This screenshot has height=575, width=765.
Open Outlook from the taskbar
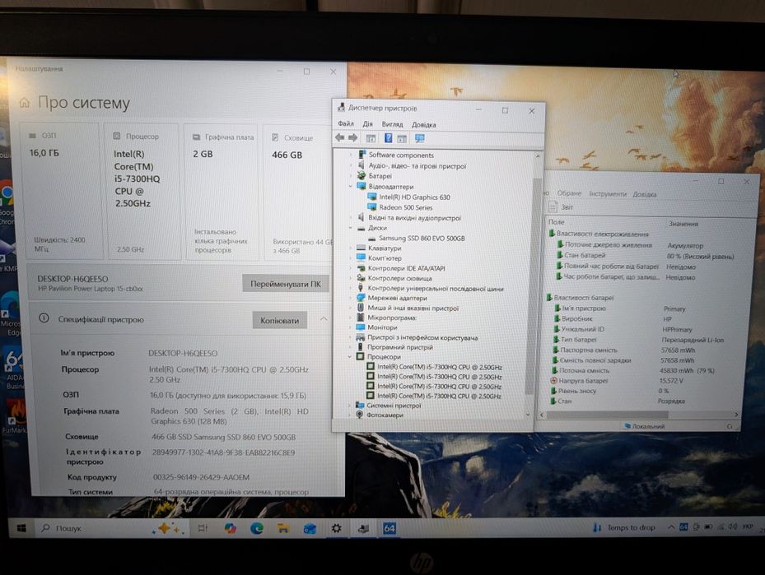pos(310,529)
